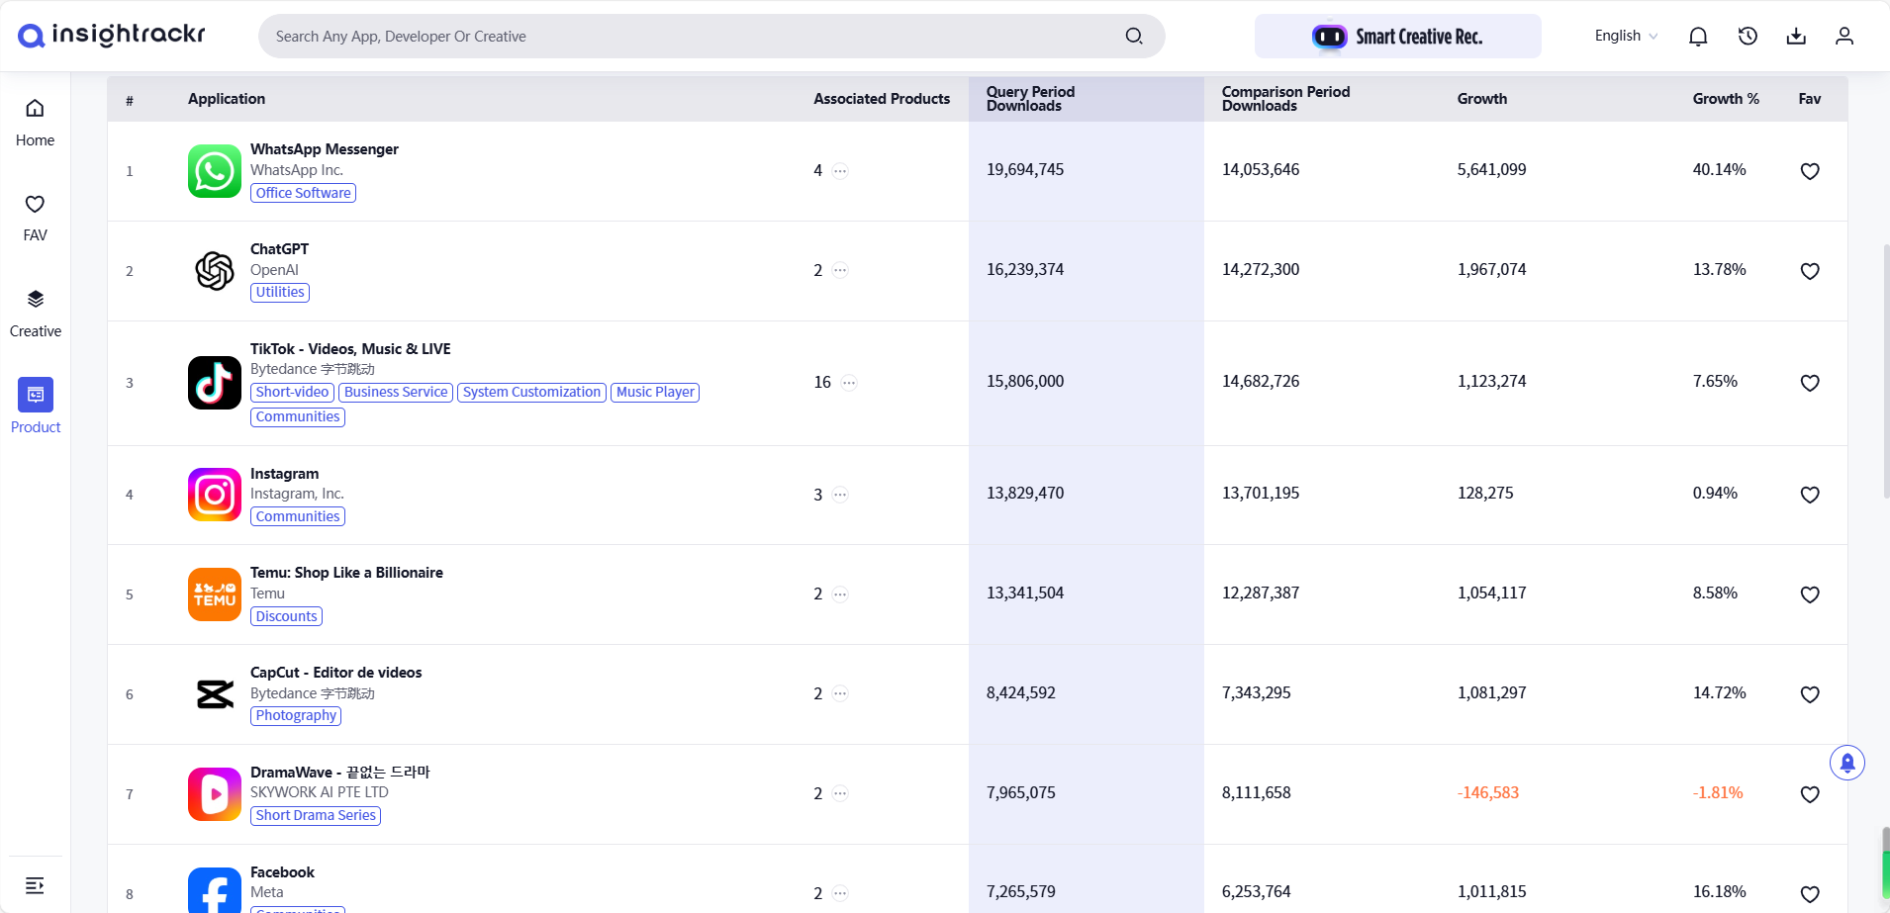Image resolution: width=1890 pixels, height=913 pixels.
Task: Expand Facebook associated products ellipsis
Action: (840, 893)
